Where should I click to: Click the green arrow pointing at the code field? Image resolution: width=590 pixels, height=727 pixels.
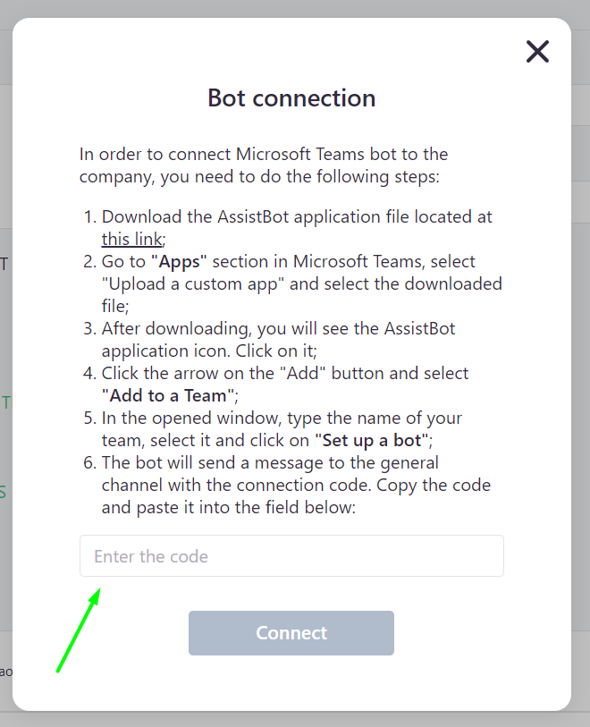79,630
